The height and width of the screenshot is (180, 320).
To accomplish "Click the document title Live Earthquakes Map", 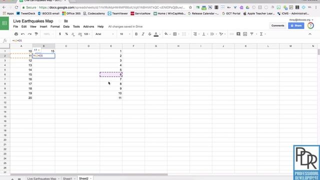I will pyautogui.click(x=33, y=21).
